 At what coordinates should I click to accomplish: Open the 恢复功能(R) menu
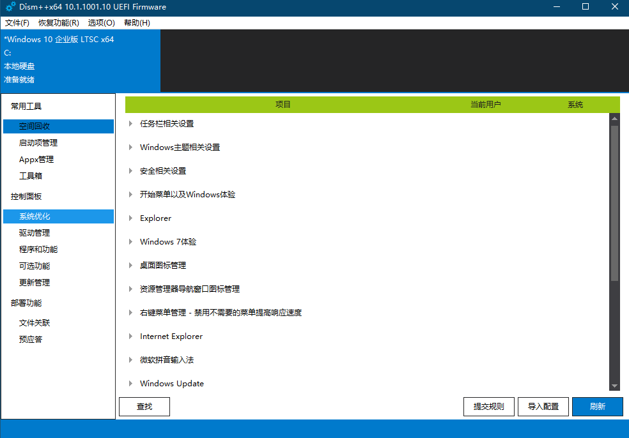coord(59,22)
